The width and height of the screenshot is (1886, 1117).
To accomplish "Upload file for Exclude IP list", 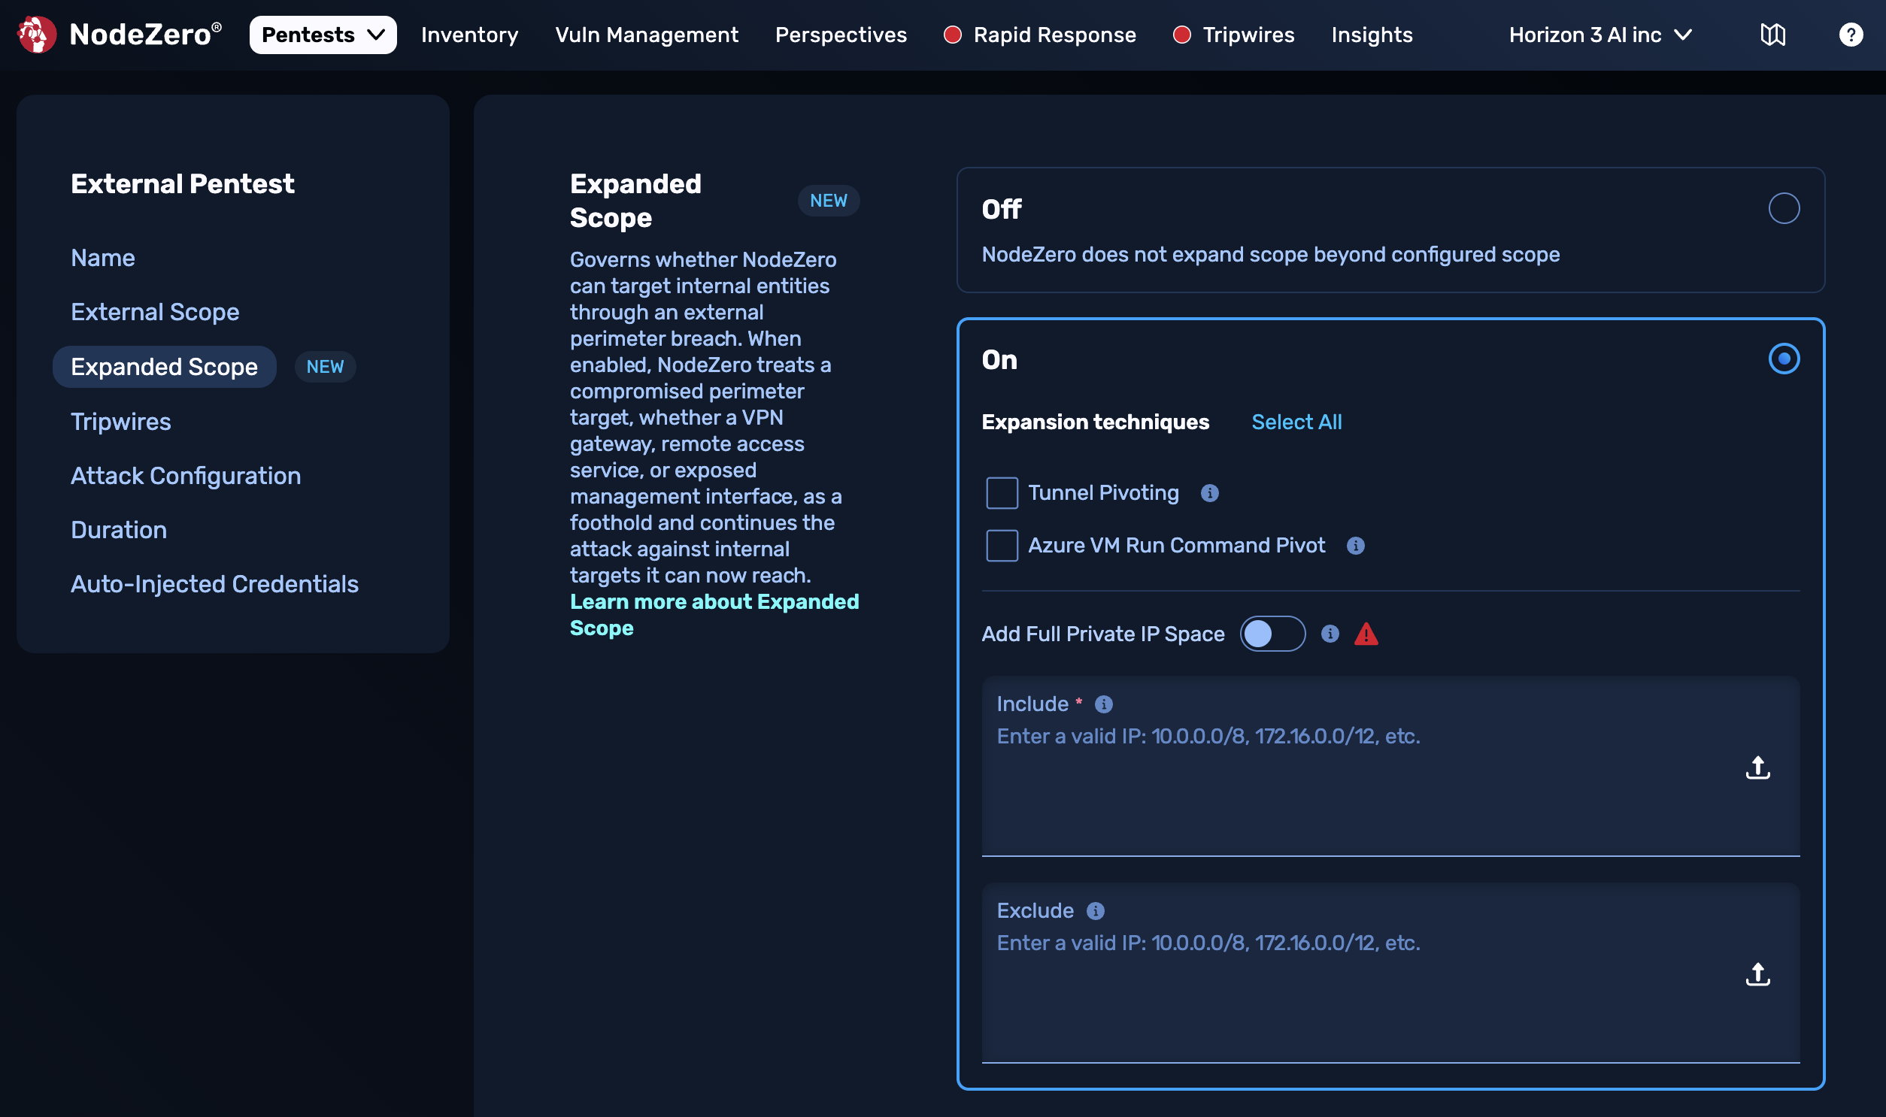I will coord(1757,974).
